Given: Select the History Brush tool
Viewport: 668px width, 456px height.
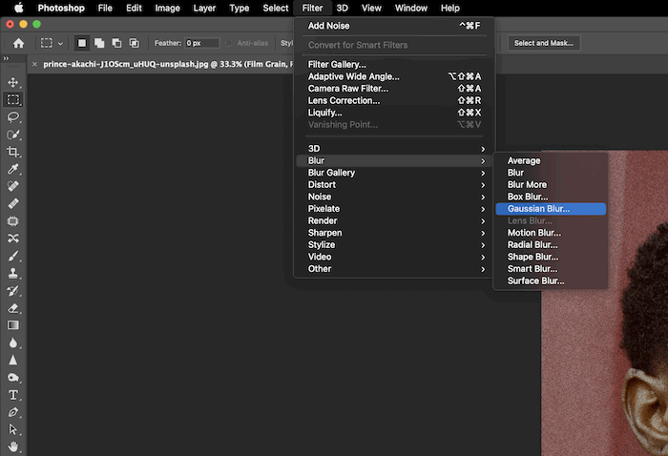Looking at the screenshot, I should [x=13, y=291].
